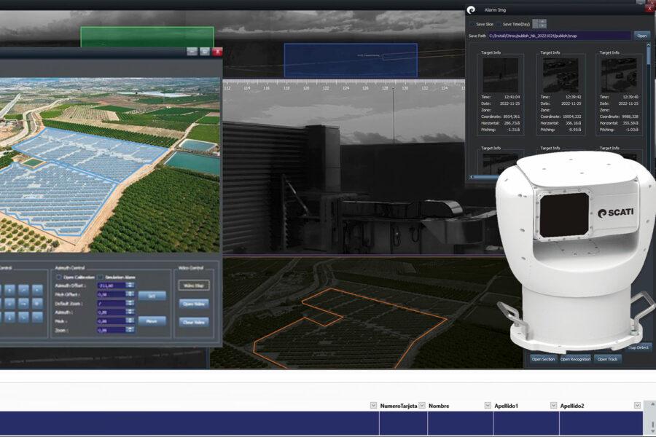The height and width of the screenshot is (437, 656).
Task: Open the filter dropdown just left of Apellido2
Action: point(553,405)
